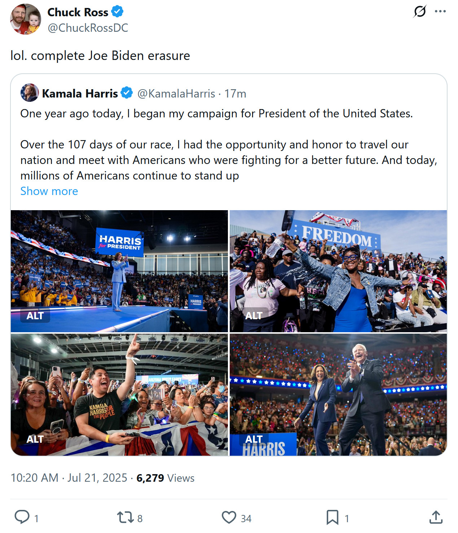Click the reply speech bubble icon
Screen dimensions: 458x533
click(22, 517)
